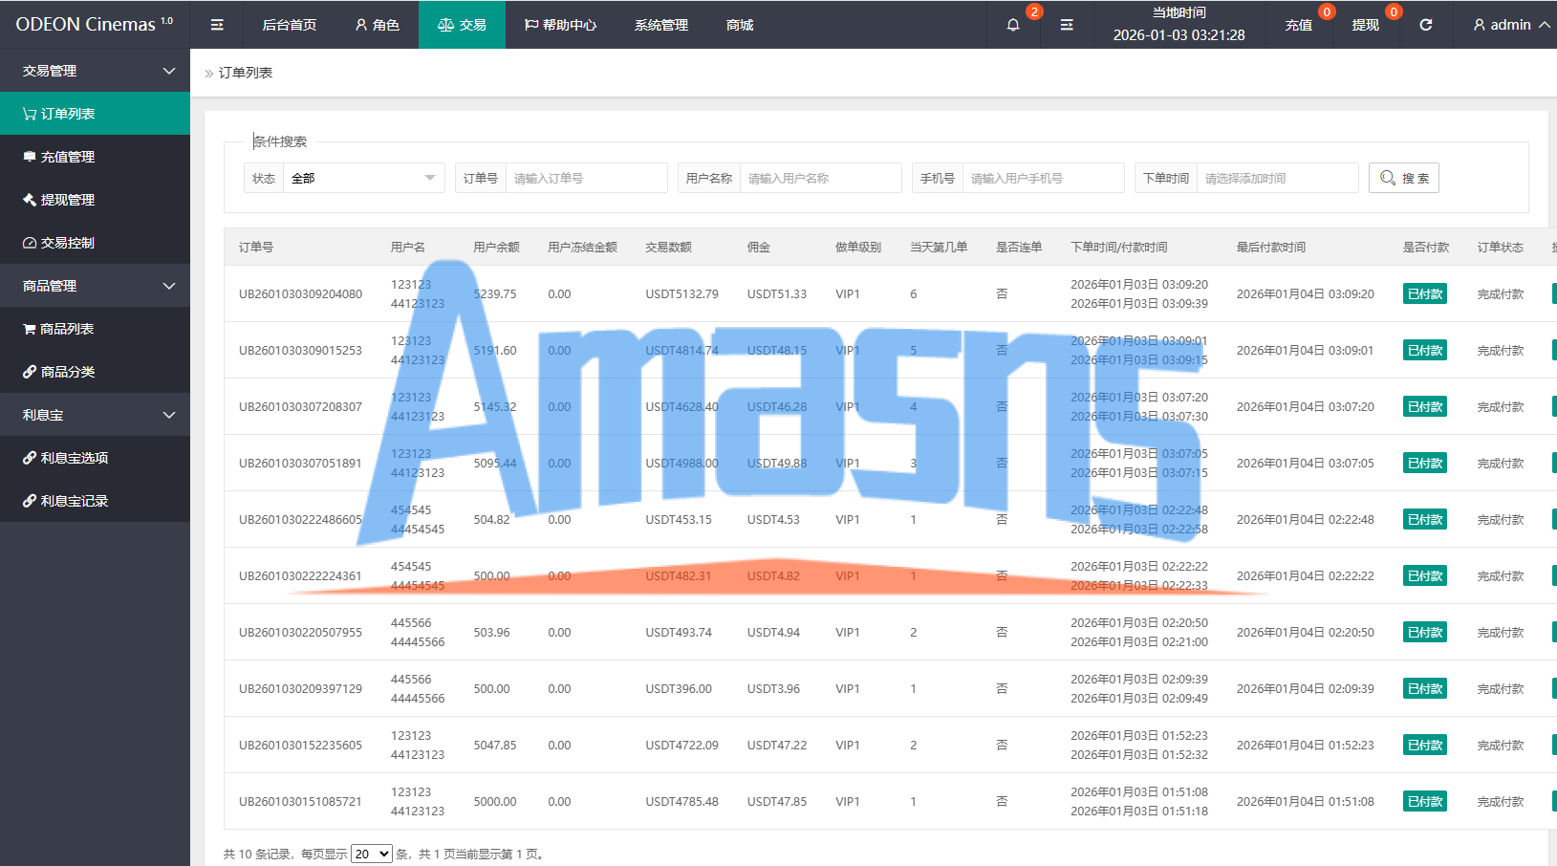Open 系统管理 menu

pos(661,25)
